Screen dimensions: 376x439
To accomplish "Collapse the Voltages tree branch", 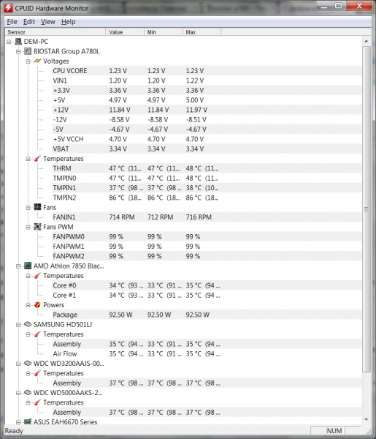I will tap(28, 61).
